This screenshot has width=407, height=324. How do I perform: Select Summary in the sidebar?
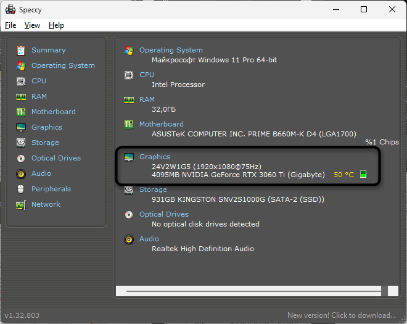click(x=49, y=50)
